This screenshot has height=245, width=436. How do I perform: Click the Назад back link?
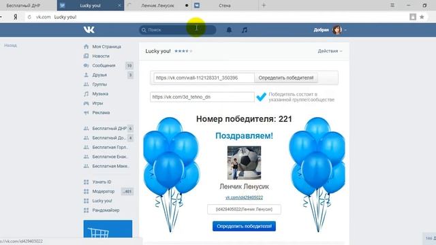point(10,46)
